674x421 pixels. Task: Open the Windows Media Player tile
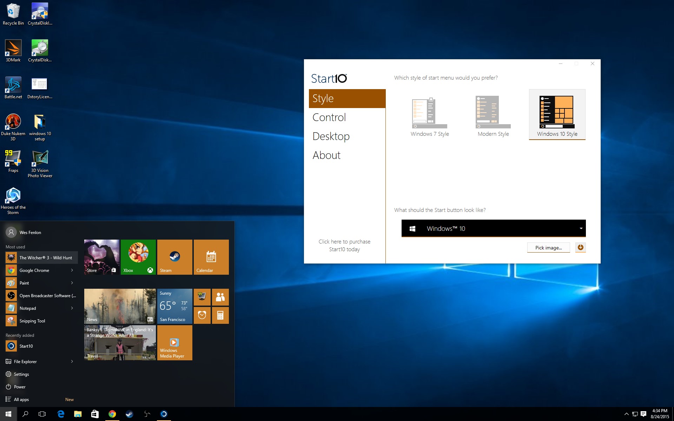click(174, 343)
